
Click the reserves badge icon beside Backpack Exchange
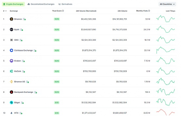[x=36, y=92]
